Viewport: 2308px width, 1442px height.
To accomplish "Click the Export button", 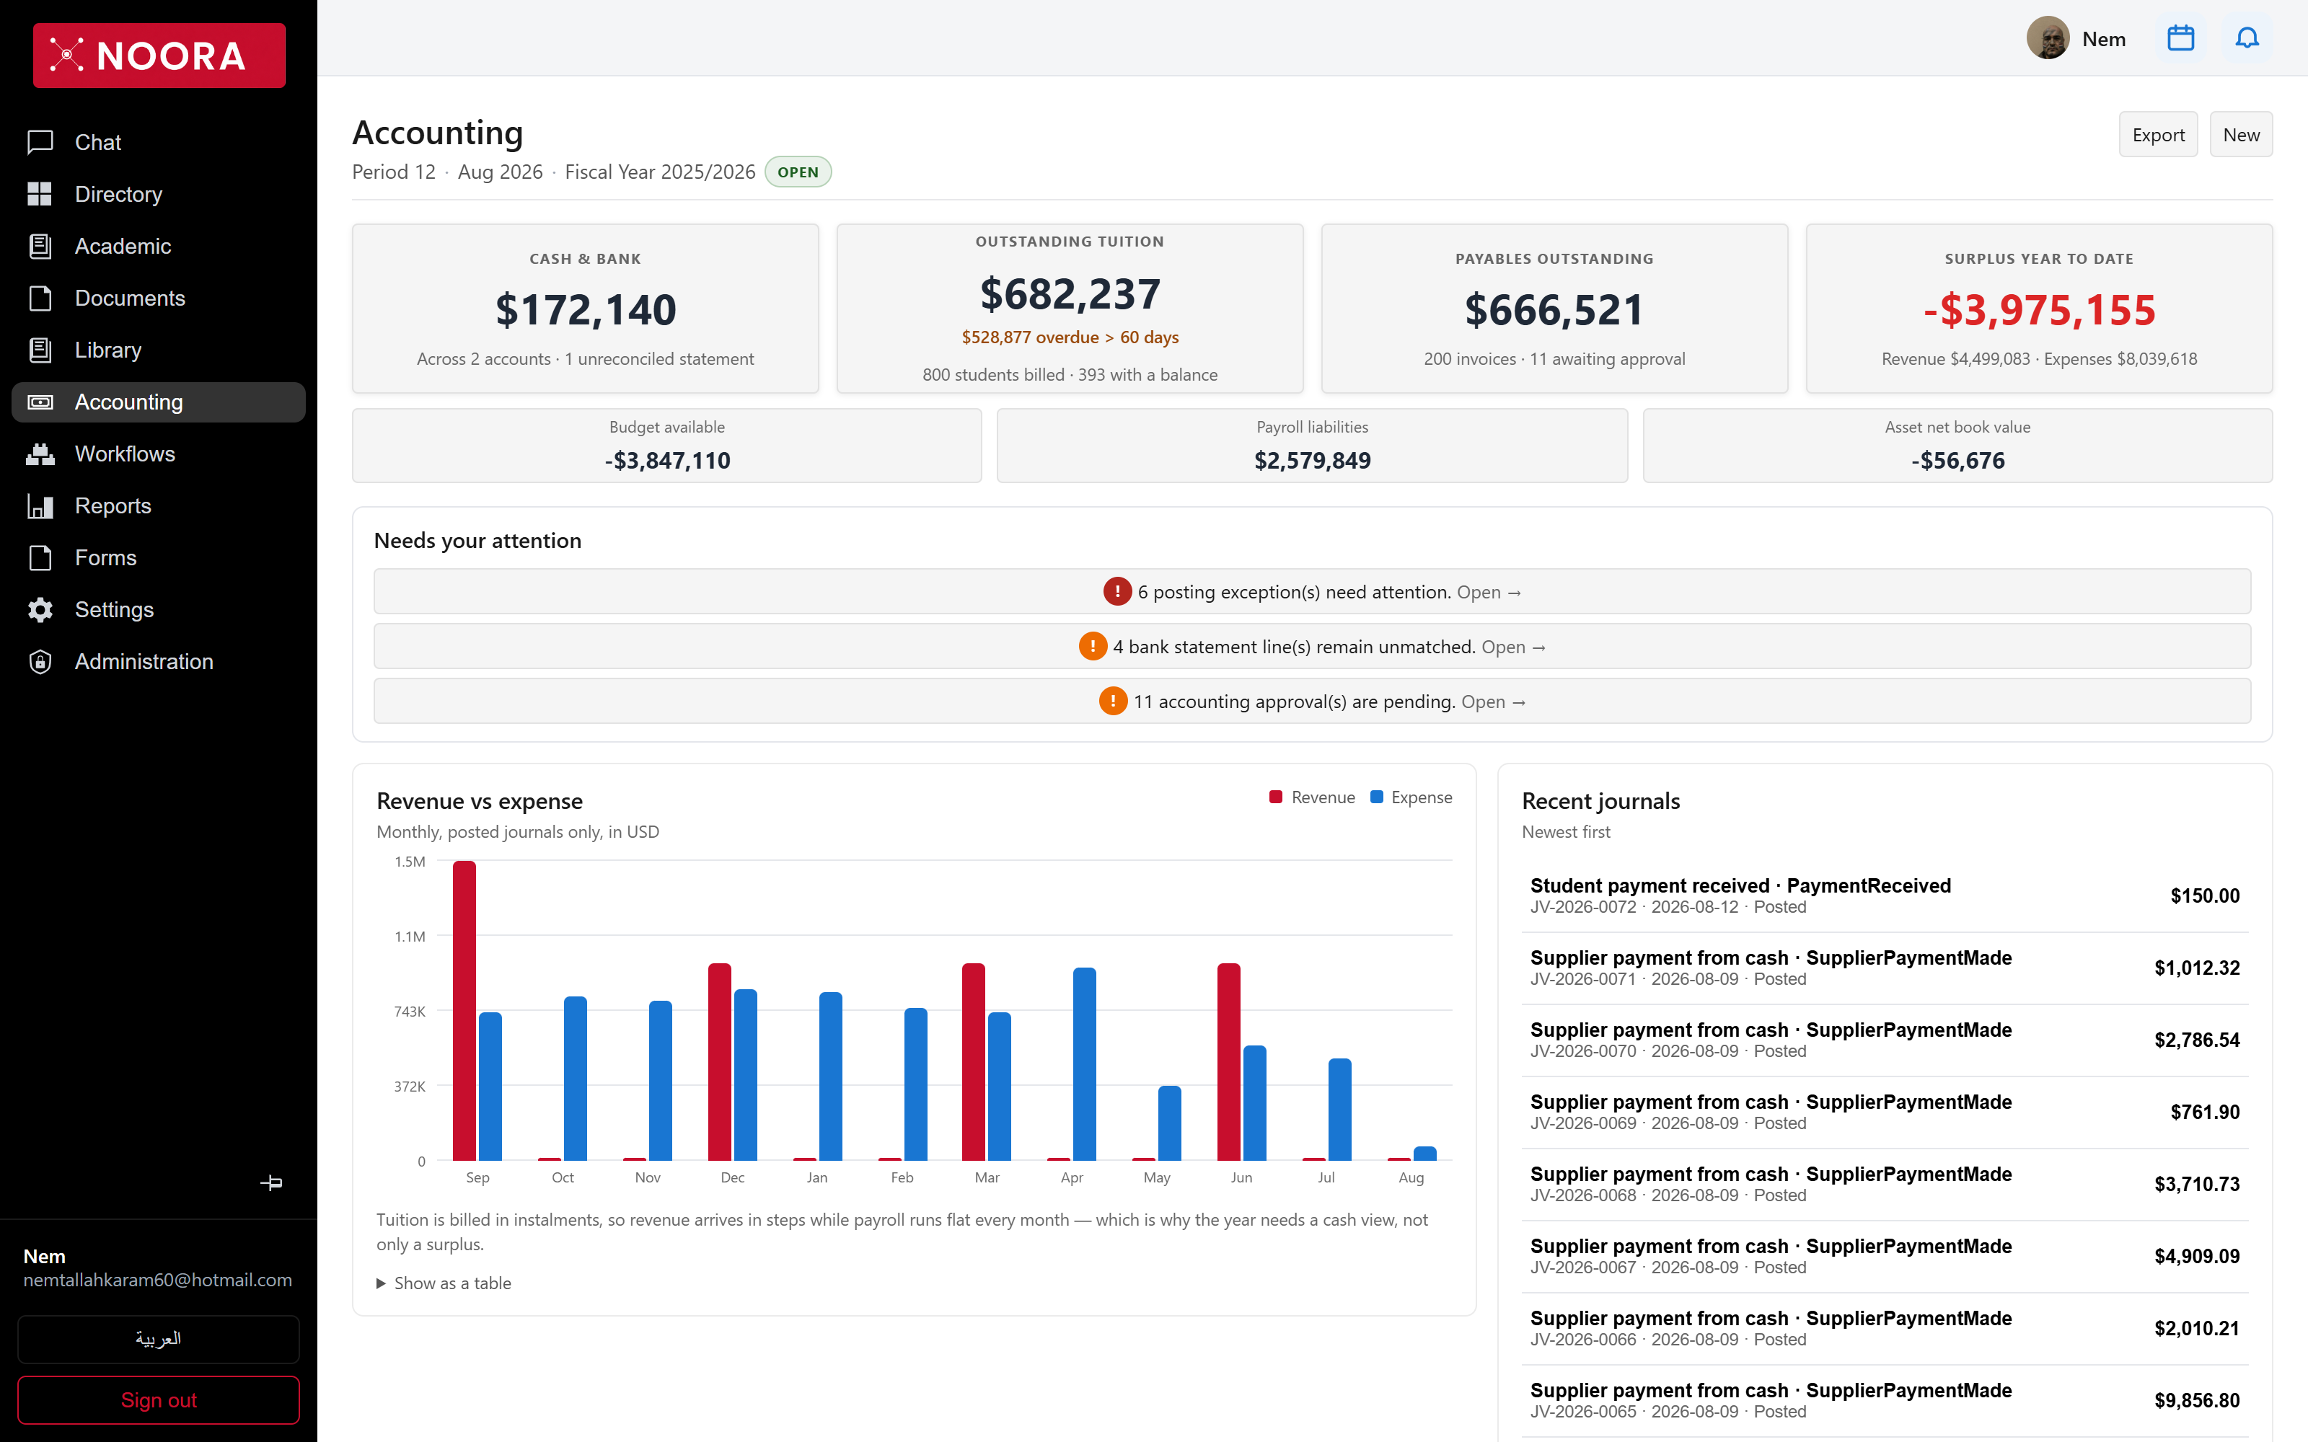I will (x=2157, y=135).
